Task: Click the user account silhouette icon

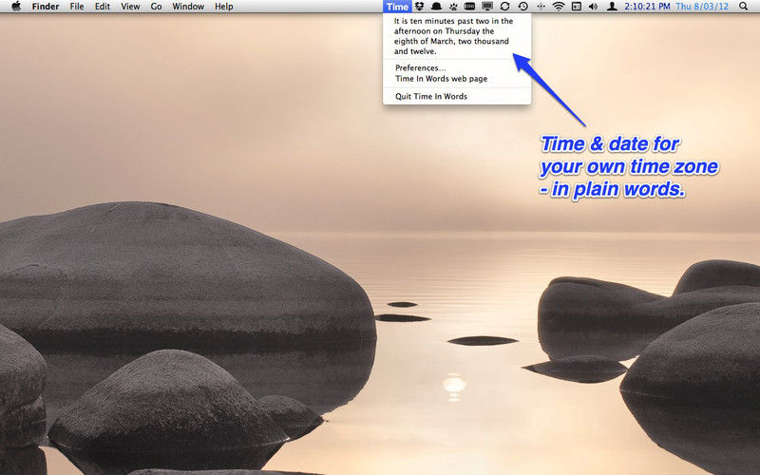Action: pos(611,7)
